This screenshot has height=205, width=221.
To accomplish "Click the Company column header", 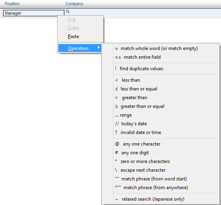I will point(74,4).
